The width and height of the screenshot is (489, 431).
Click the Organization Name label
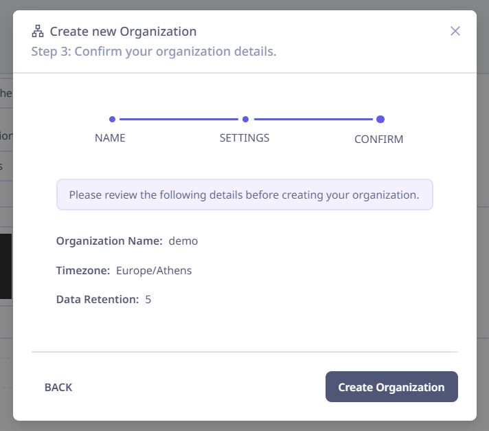pos(109,241)
